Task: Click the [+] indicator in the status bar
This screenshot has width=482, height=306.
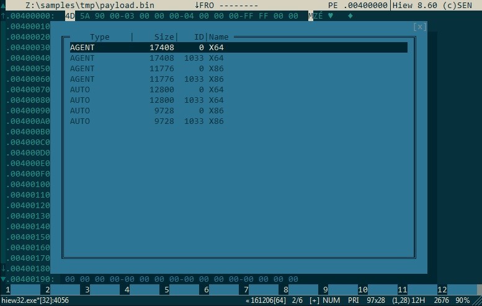Action: coord(314,300)
